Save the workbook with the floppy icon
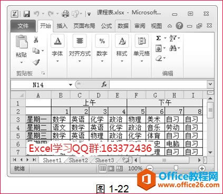 (26, 14)
